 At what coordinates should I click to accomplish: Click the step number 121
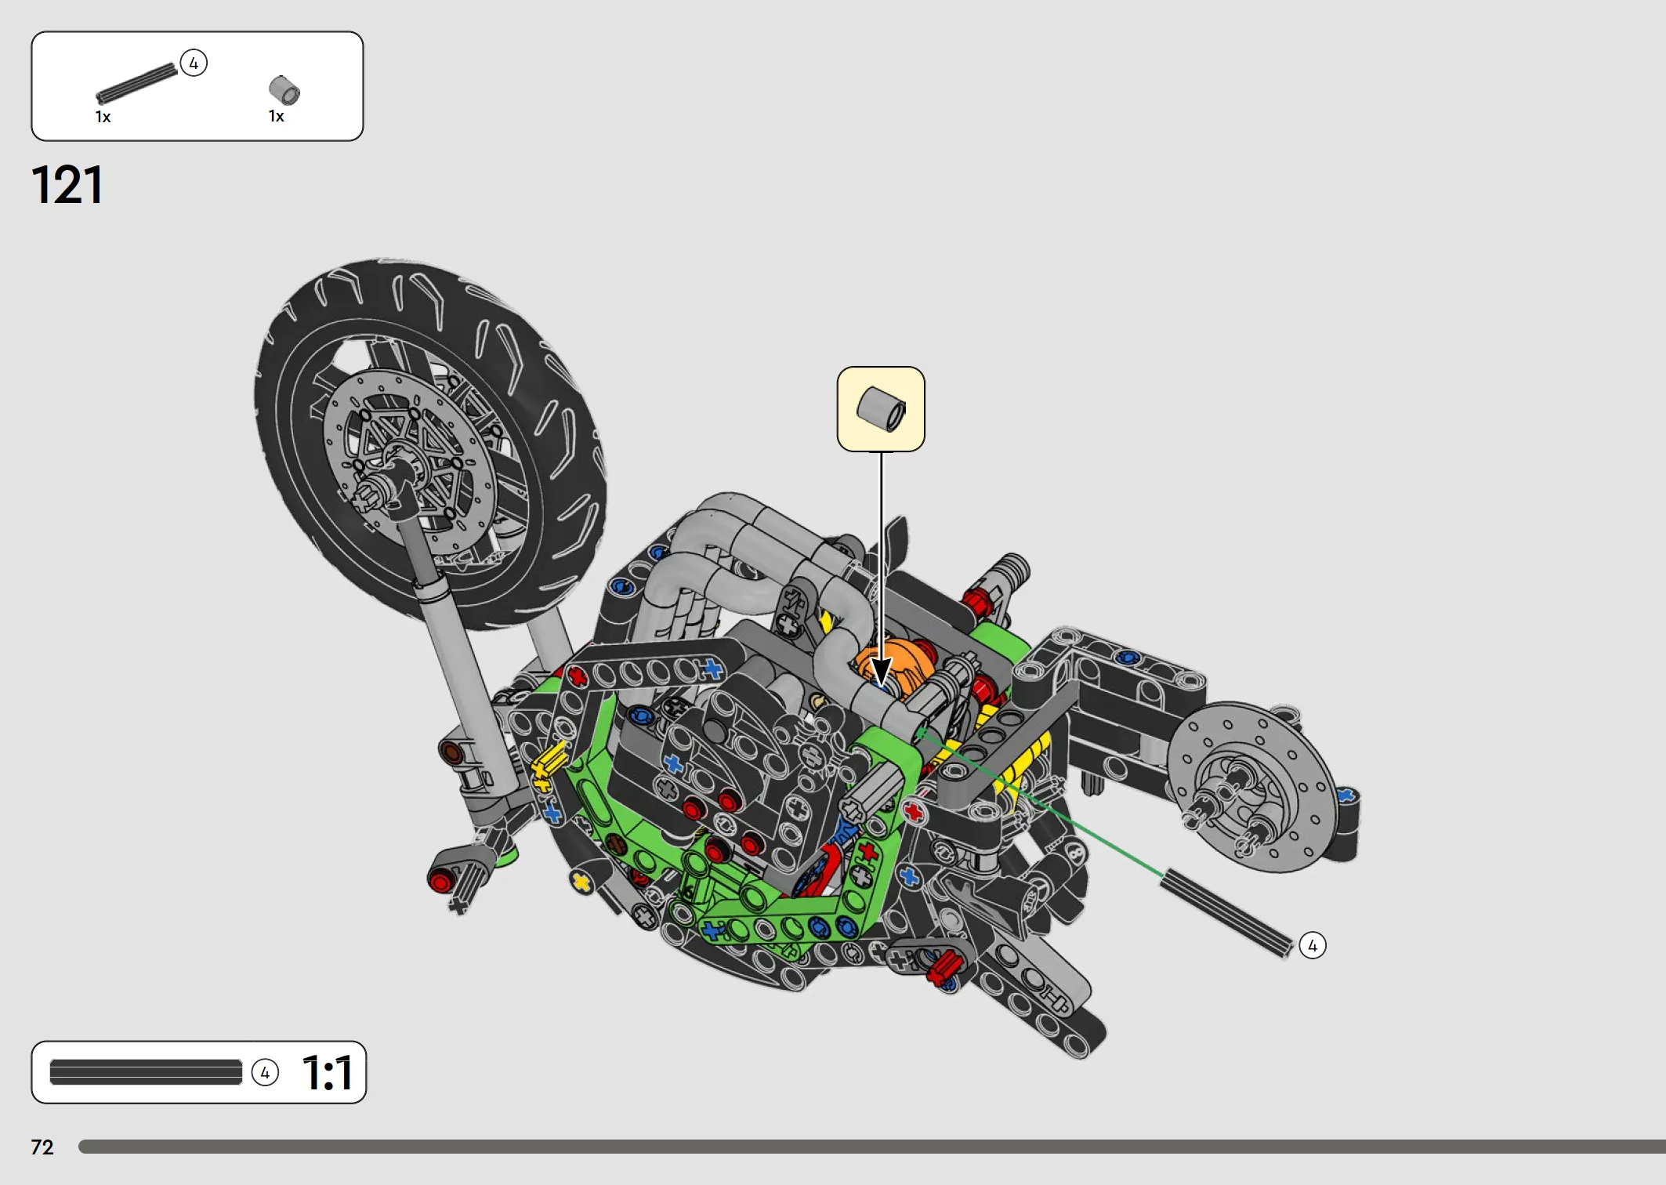click(67, 186)
